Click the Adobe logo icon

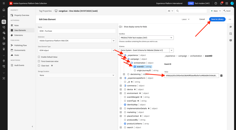(11, 3)
